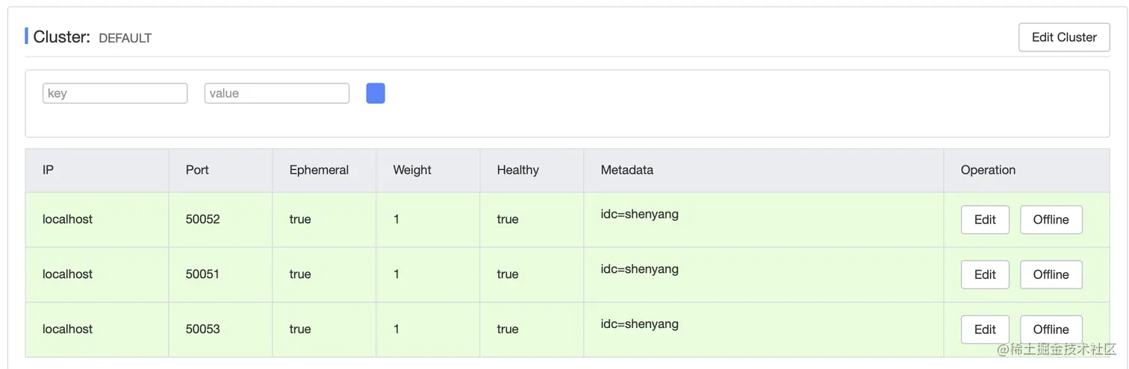The width and height of the screenshot is (1129, 369).
Task: Click the Weight column header
Action: coord(412,170)
